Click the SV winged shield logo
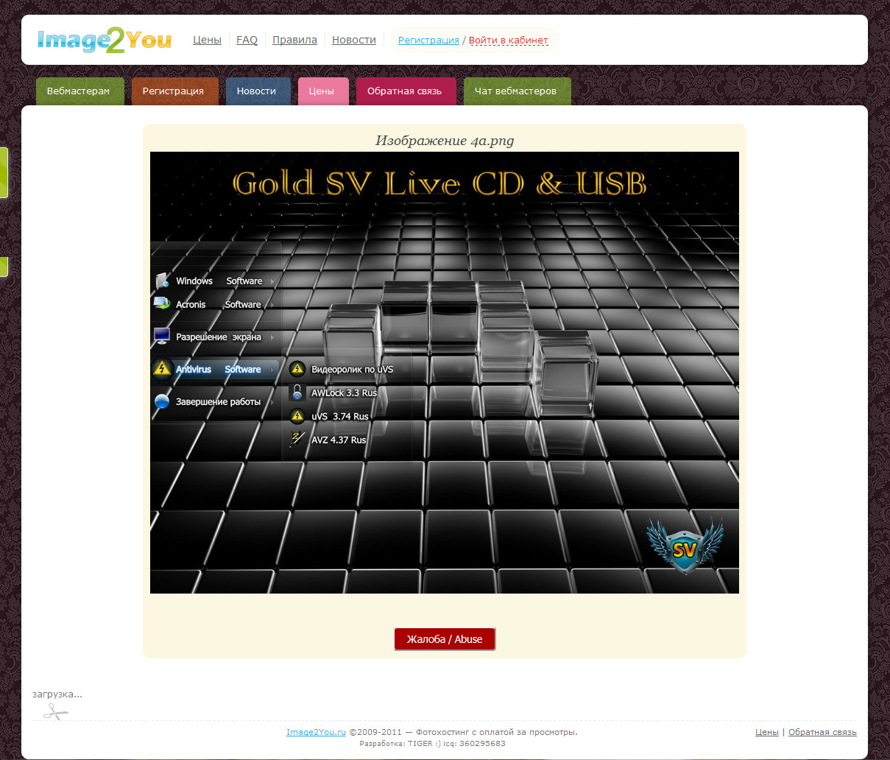Image resolution: width=890 pixels, height=760 pixels. point(685,546)
